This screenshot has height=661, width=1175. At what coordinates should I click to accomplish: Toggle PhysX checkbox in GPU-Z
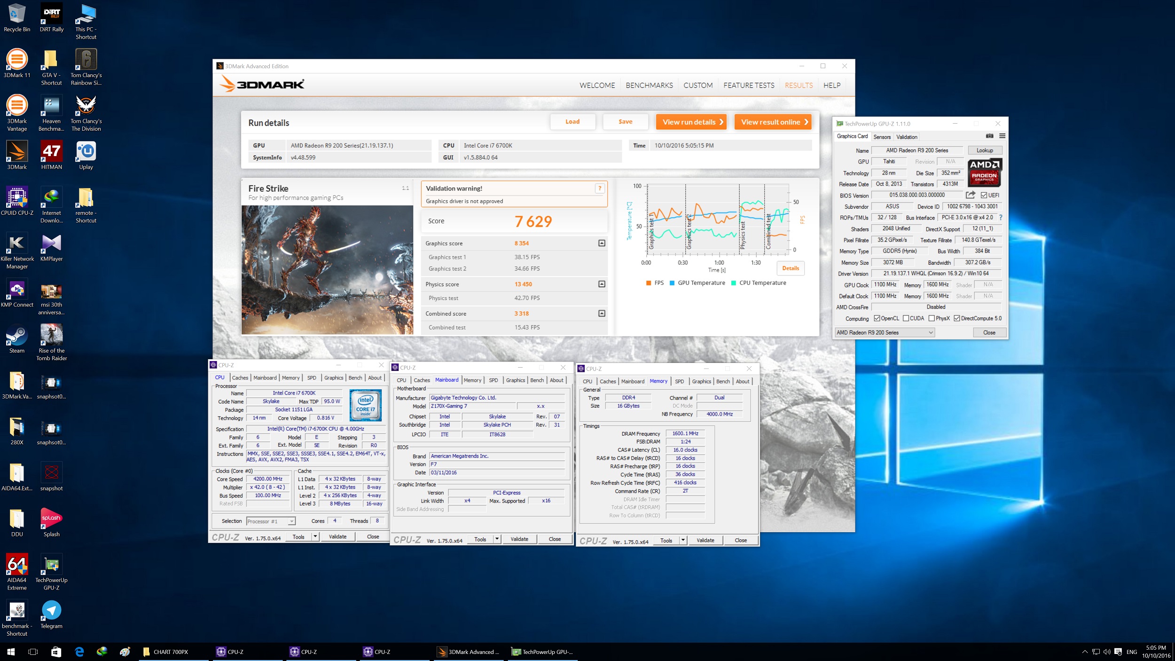coord(931,318)
